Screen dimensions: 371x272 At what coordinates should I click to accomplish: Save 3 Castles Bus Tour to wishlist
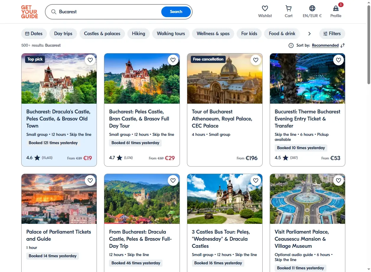click(x=256, y=180)
